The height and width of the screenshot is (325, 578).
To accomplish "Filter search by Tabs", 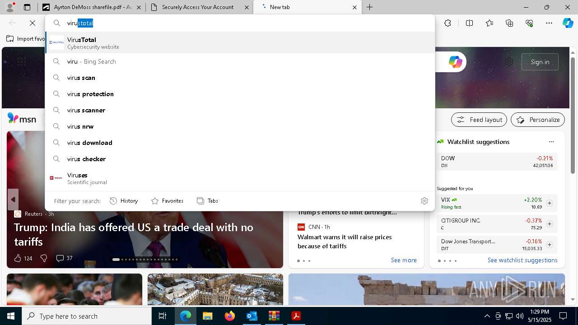I will click(207, 201).
